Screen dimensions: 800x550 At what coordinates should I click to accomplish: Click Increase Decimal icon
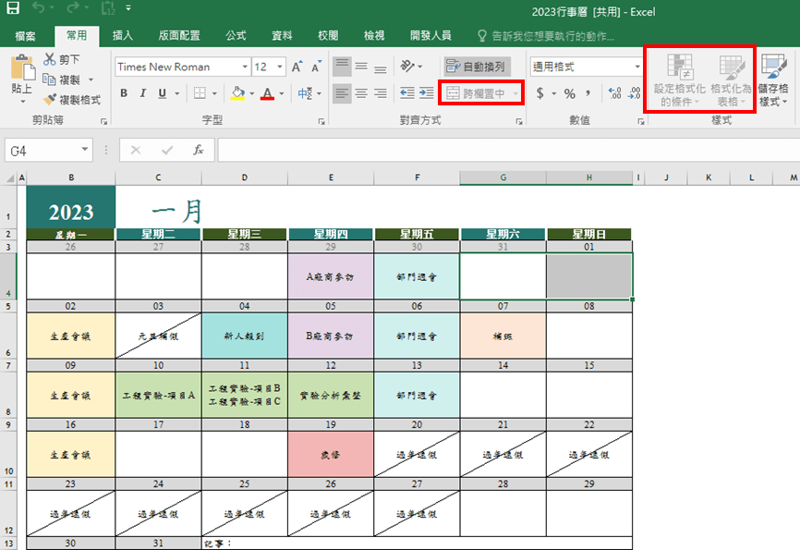coord(614,93)
